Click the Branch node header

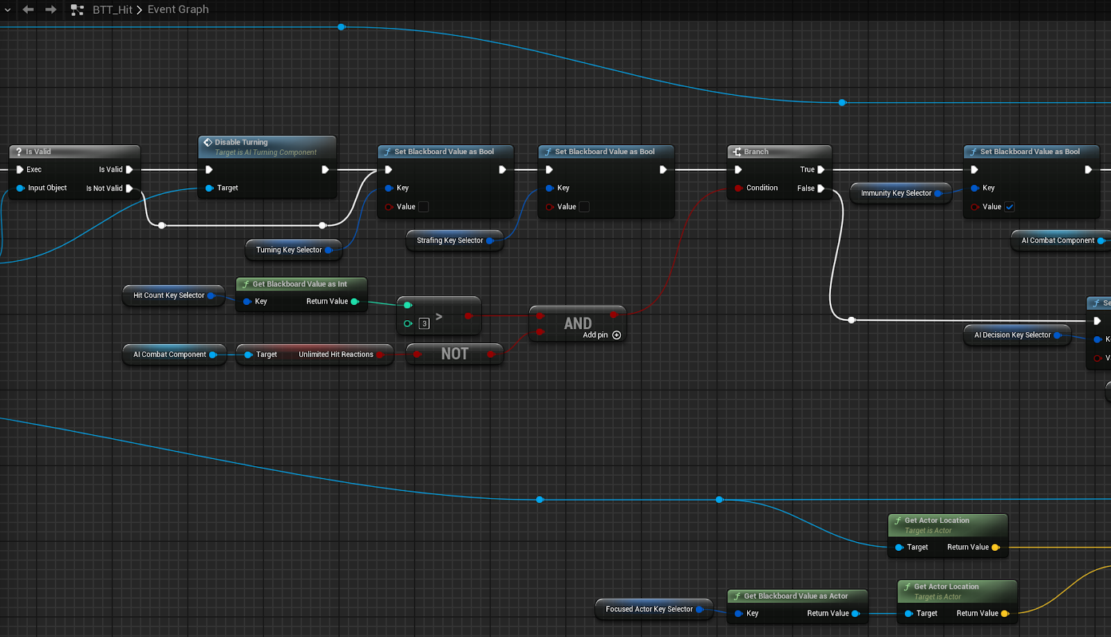[779, 151]
